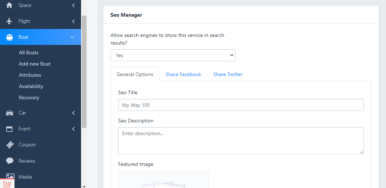This screenshot has height=188, width=386.
Task: Open the search engine visibility dropdown
Action: [x=173, y=55]
